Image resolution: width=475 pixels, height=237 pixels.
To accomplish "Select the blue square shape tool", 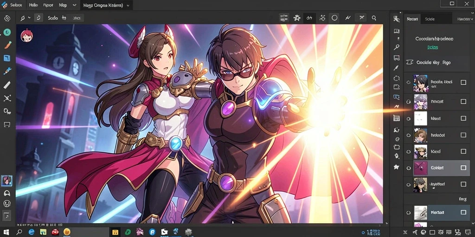I will pos(7,58).
